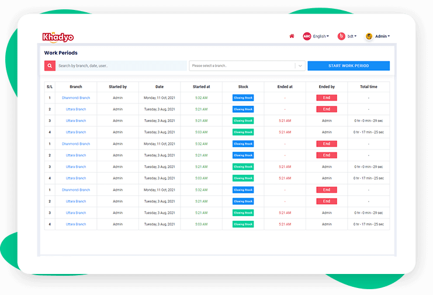Go to the home page icon
Image resolution: width=433 pixels, height=295 pixels.
[x=292, y=36]
